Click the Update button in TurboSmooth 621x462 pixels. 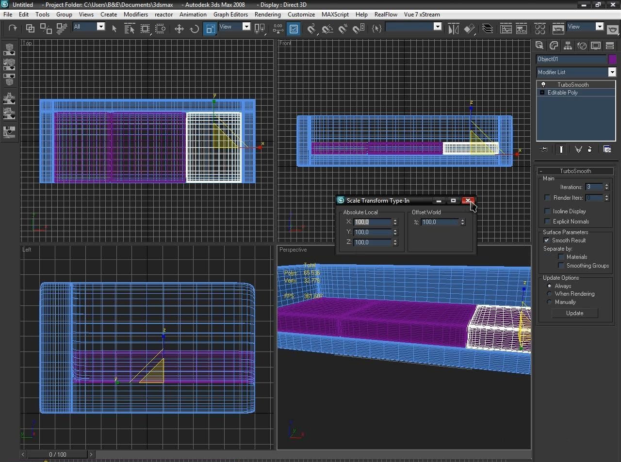click(574, 313)
